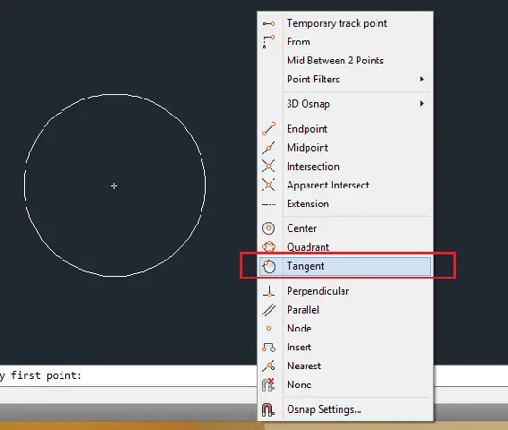Select the Midpoint snap icon
Image resolution: width=508 pixels, height=430 pixels.
coord(268,148)
